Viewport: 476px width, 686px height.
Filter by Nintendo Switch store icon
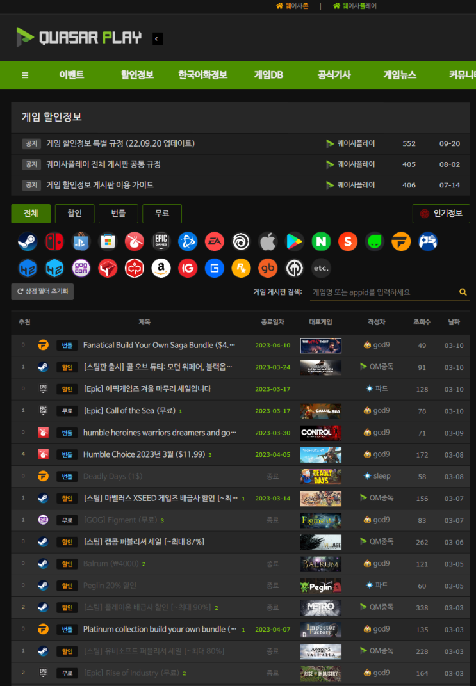(54, 241)
